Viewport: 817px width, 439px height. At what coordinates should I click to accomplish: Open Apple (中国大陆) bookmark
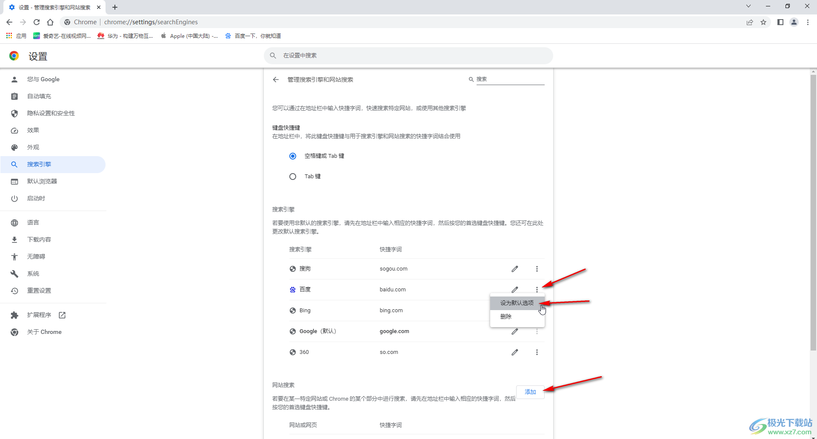click(x=189, y=36)
